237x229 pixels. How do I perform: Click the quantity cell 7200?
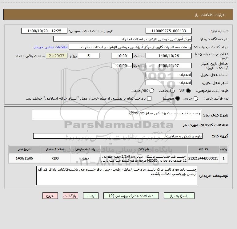55,158
